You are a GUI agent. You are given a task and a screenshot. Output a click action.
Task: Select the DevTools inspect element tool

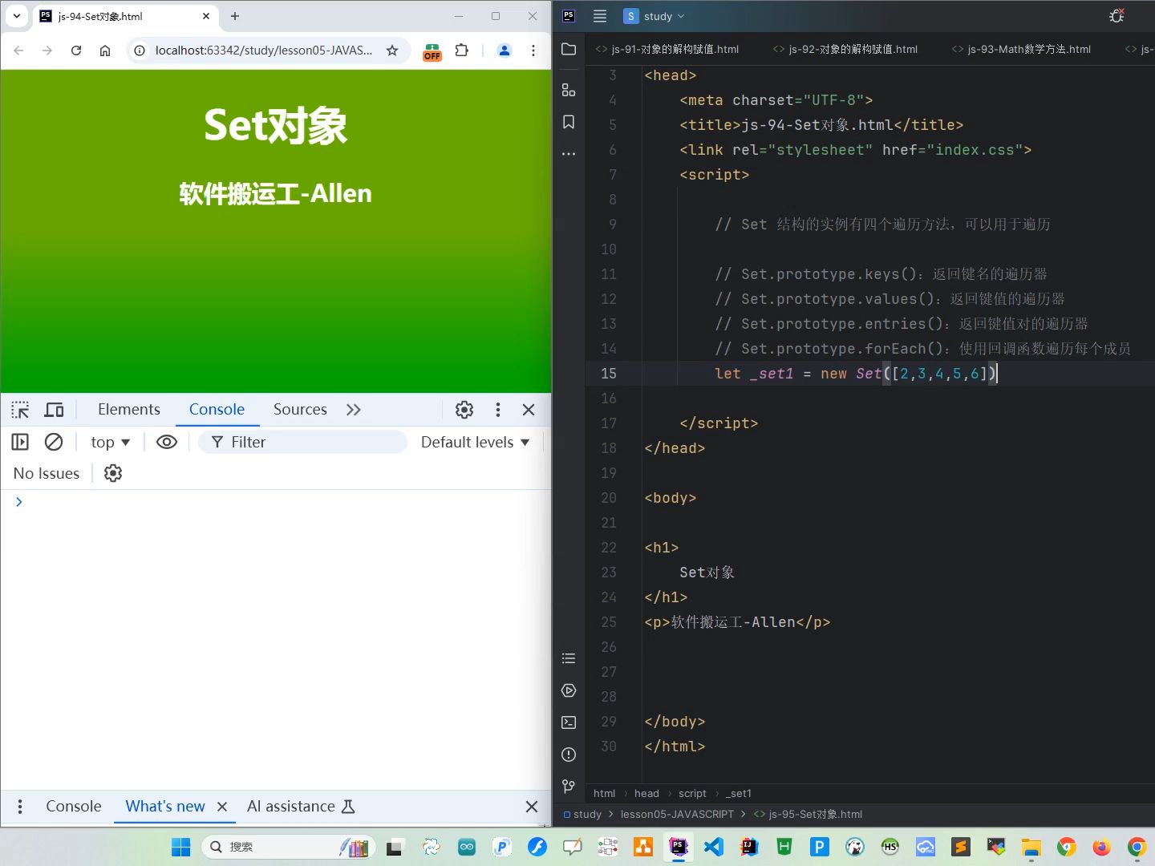pos(20,410)
